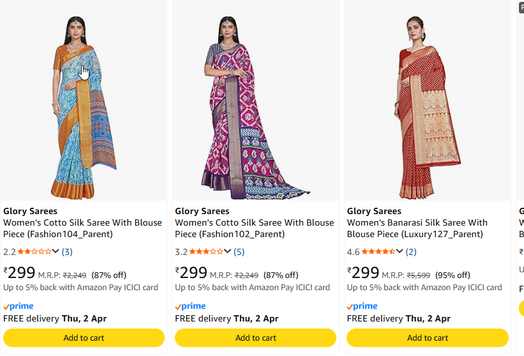
Task: Click the Prime logo under Fashion102 saree
Action: [x=190, y=306]
